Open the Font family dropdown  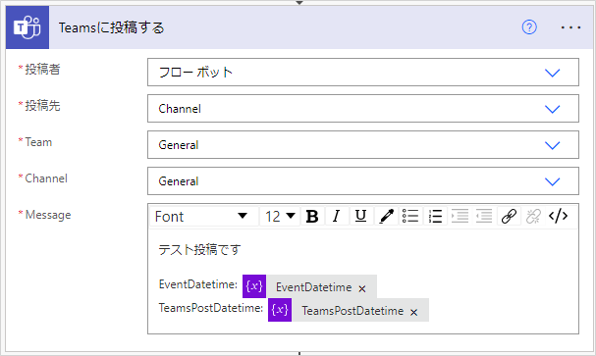tap(203, 217)
